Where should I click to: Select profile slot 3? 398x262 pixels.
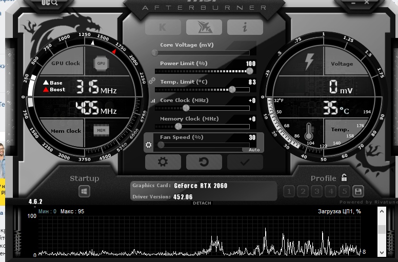(x=317, y=191)
